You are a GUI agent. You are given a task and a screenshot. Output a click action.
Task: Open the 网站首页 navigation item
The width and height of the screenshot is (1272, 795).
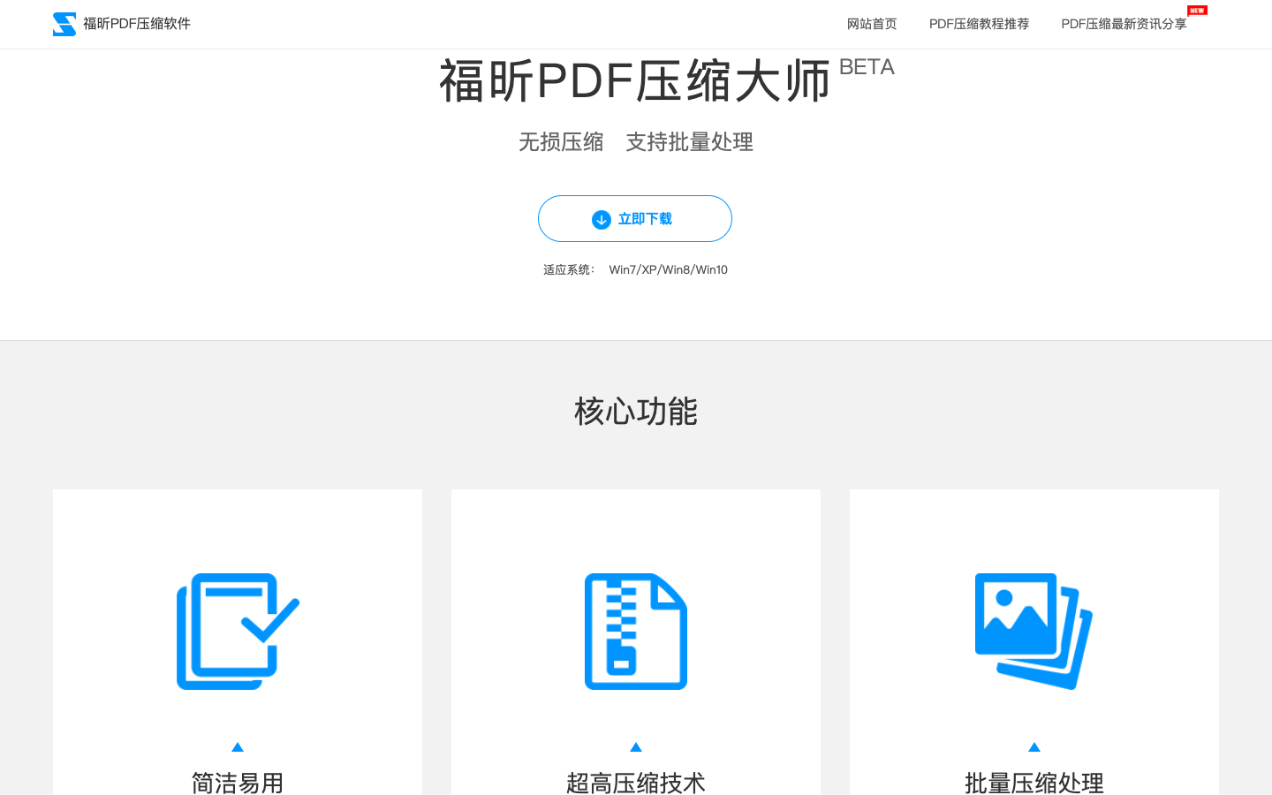click(x=871, y=24)
